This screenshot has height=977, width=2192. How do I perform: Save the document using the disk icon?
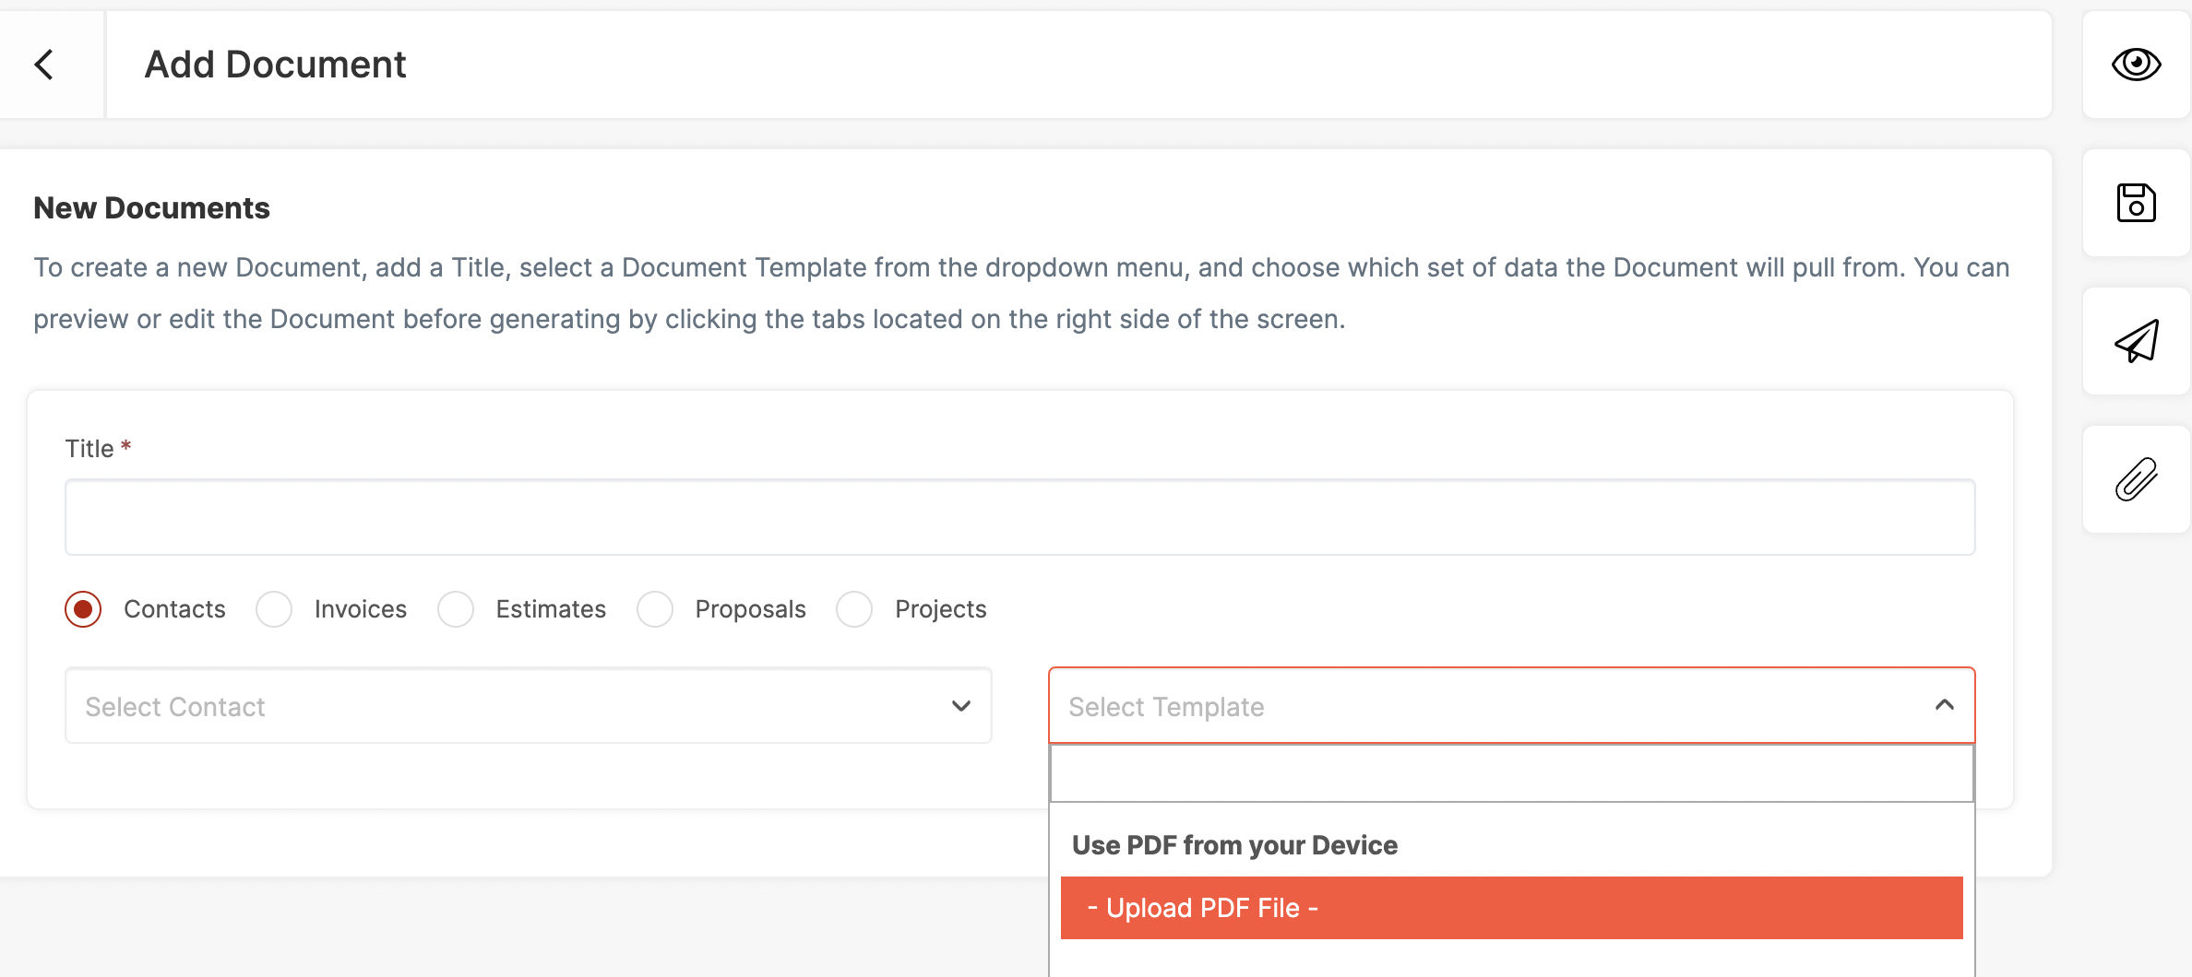pyautogui.click(x=2136, y=203)
